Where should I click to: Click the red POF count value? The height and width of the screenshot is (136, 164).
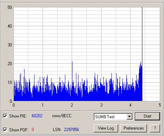click(x=33, y=130)
